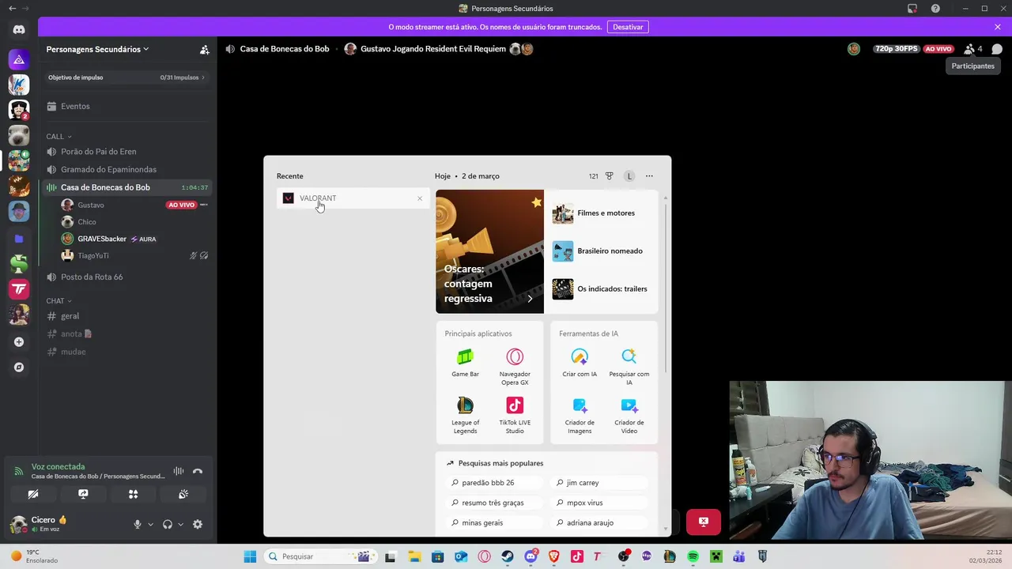1012x569 pixels.
Task: Open Os indicados: trailers link
Action: pos(605,289)
